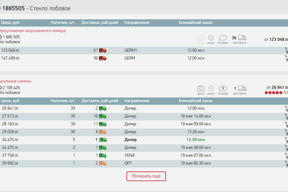Screen dimensions: 288x192
Task: Click the OPT direction cell
Action: (x=128, y=163)
